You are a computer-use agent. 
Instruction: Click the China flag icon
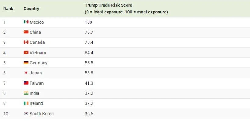point(26,32)
